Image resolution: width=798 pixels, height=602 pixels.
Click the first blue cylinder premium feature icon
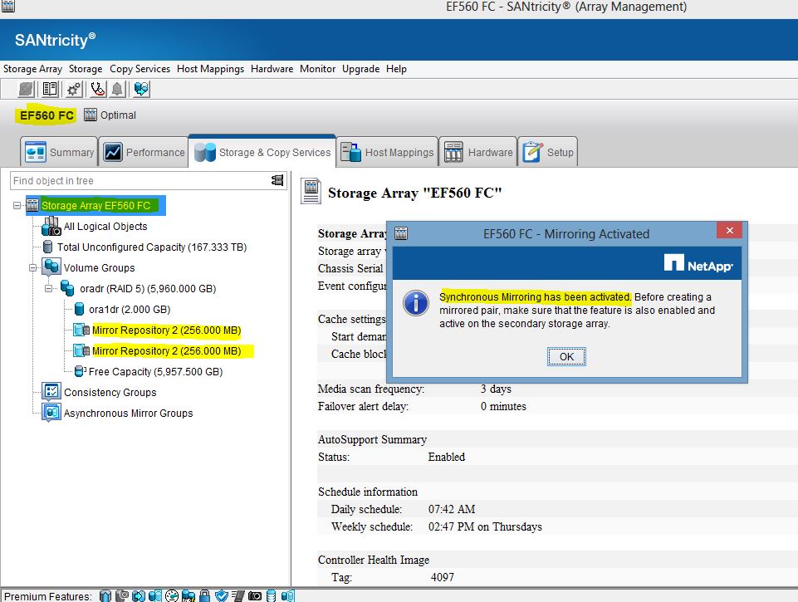pyautogui.click(x=105, y=595)
